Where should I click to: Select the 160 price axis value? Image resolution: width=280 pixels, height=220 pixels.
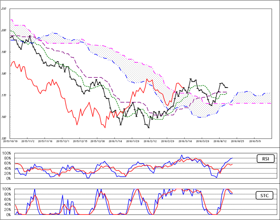(x=4, y=117)
